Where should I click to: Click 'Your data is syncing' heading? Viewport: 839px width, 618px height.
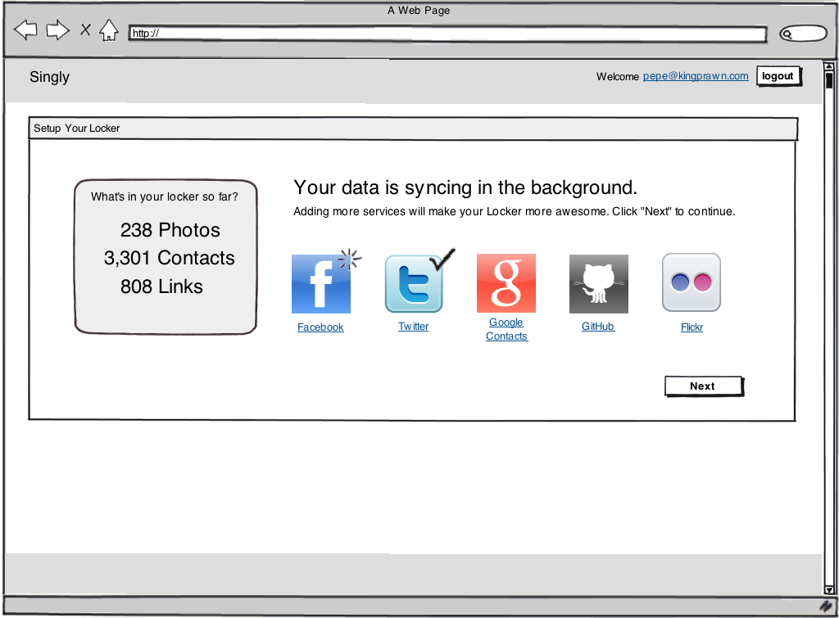coord(465,187)
